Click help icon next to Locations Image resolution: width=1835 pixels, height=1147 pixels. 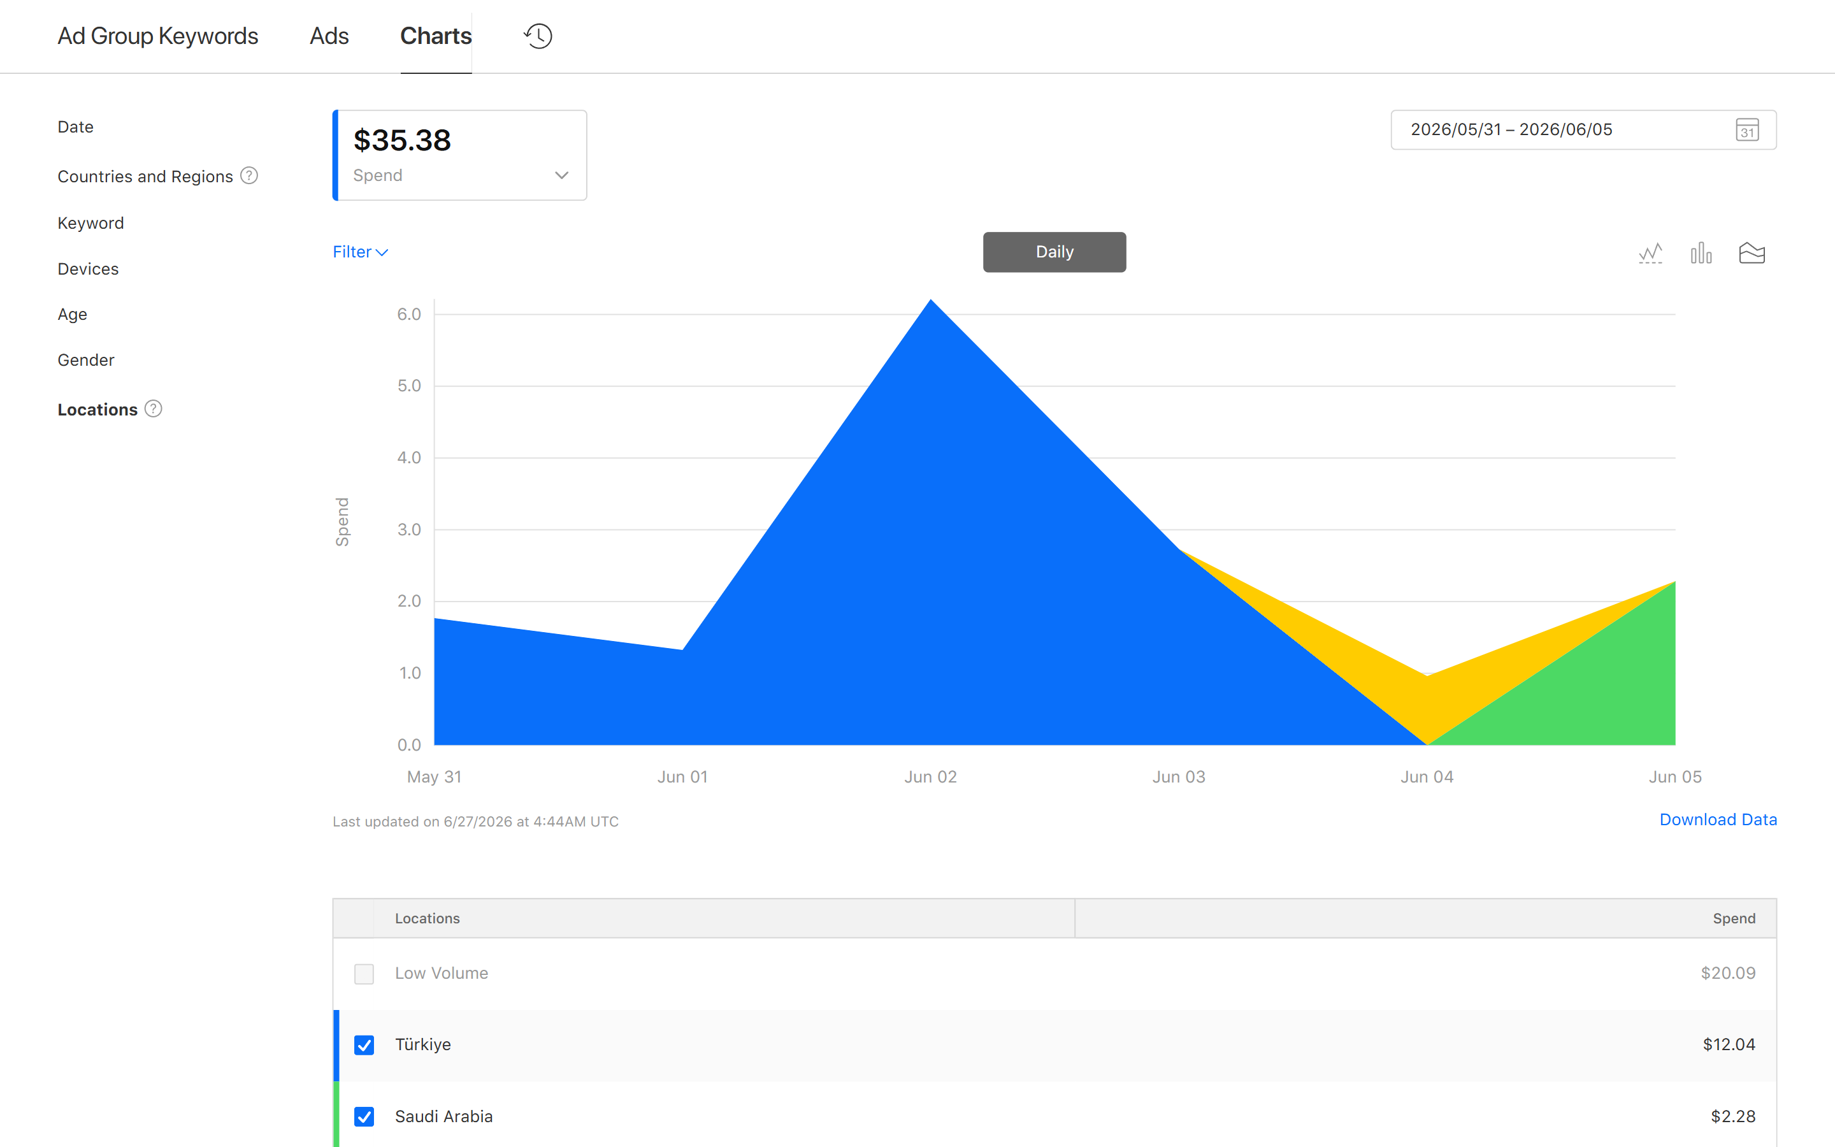point(153,409)
